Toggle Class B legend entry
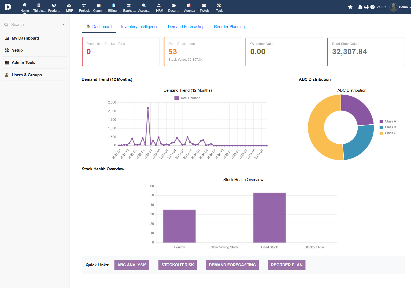Image resolution: width=411 pixels, height=288 pixels. point(390,127)
